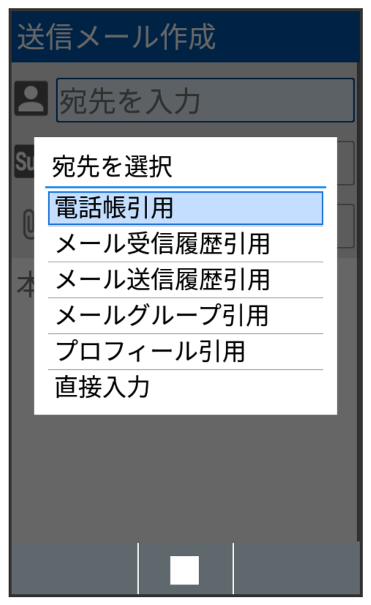Image resolution: width=371 pixels, height=605 pixels.
Task: Click the 送信メール作成 header bar
Action: 185,37
